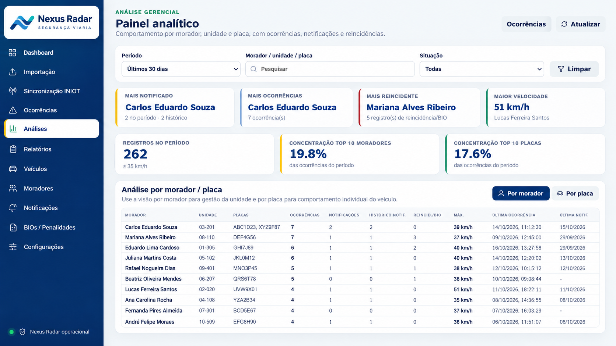
Task: Click the Veículos car icon
Action: [13, 169]
